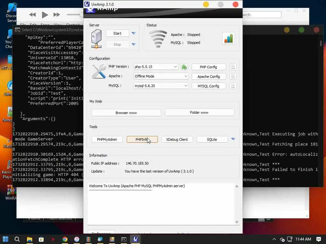Open the WinRAR desktop shortcut
This screenshot has width=326, height=244.
(x=11, y=192)
